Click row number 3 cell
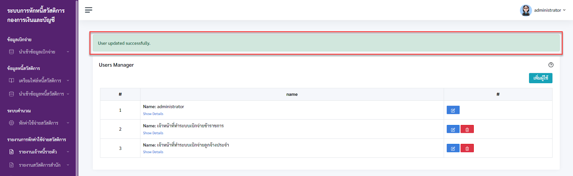Screen dimensions: 573x176 click(x=120, y=148)
